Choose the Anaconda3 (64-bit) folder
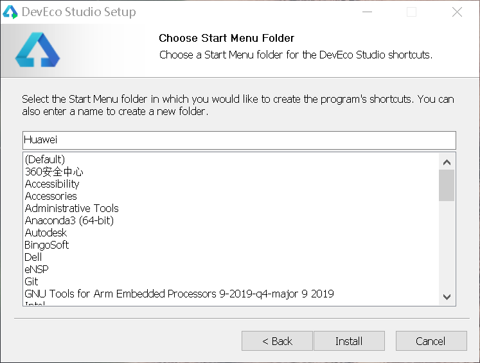The image size is (480, 363). point(69,220)
